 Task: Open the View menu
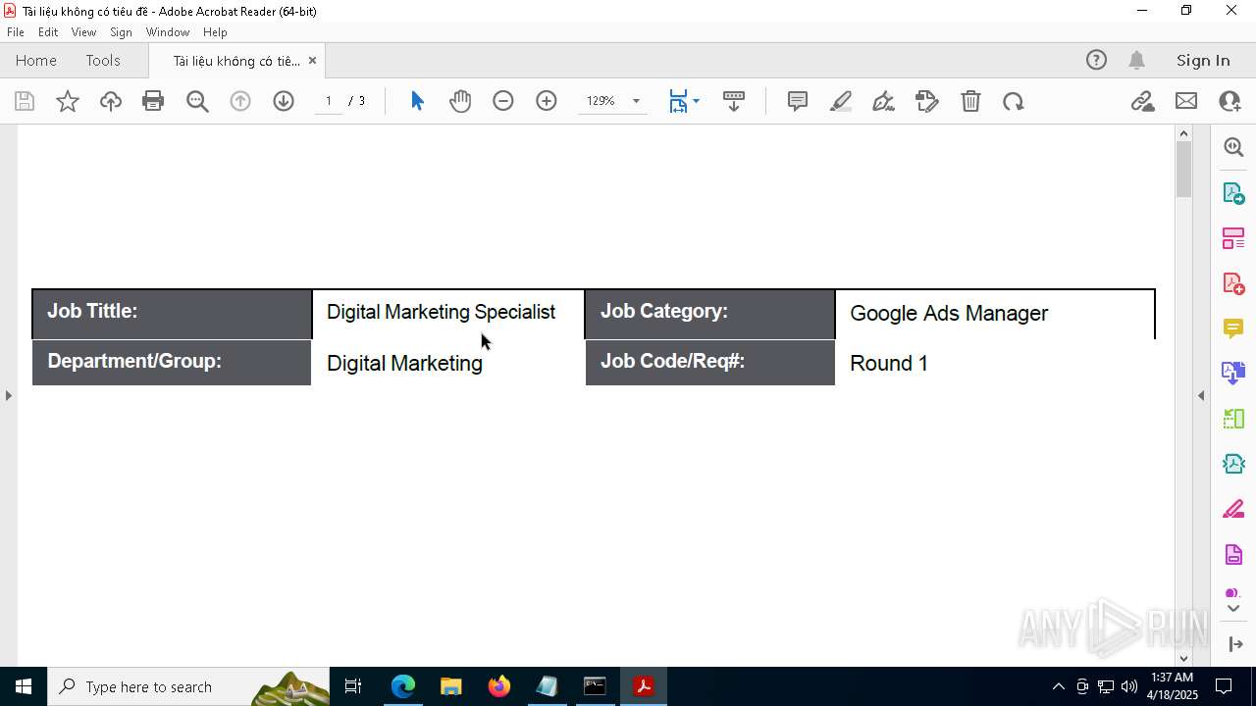(83, 32)
